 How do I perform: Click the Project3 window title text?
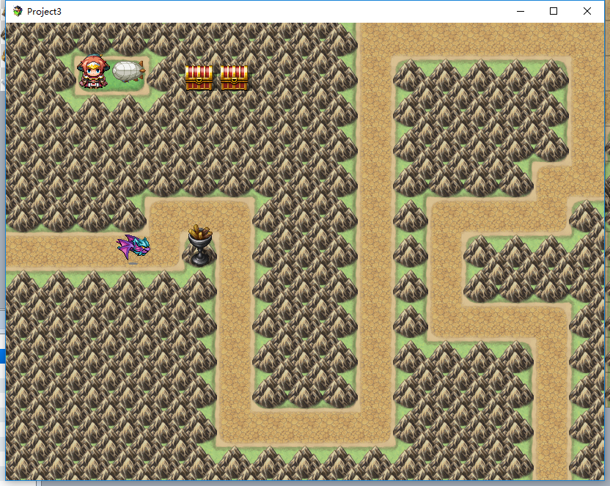(x=44, y=12)
